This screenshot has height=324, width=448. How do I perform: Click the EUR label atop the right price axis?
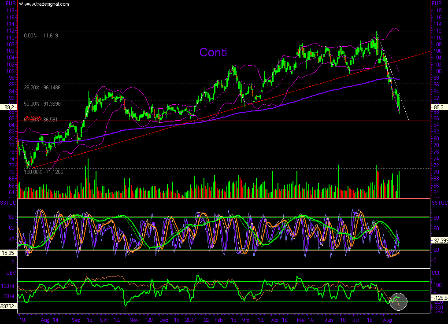point(437,4)
